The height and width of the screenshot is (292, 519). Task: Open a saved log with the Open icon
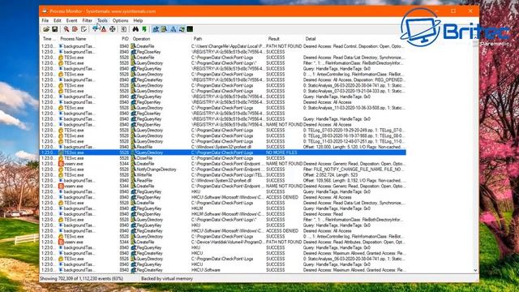[46, 29]
